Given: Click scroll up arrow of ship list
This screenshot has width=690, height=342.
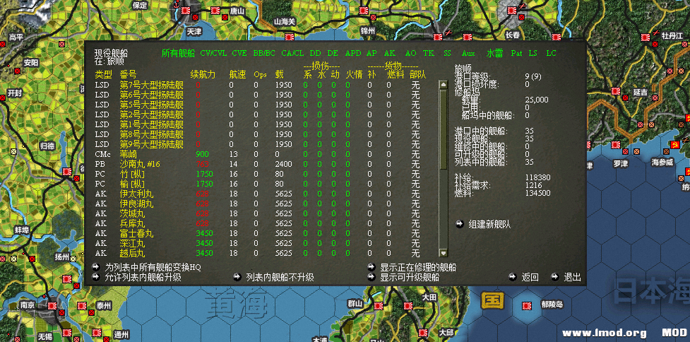Looking at the screenshot, I should pos(443,84).
